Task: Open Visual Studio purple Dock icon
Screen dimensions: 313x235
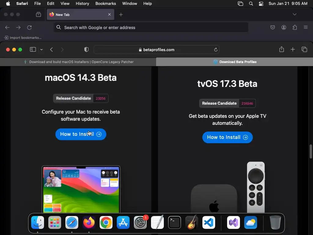Action: (x=234, y=222)
